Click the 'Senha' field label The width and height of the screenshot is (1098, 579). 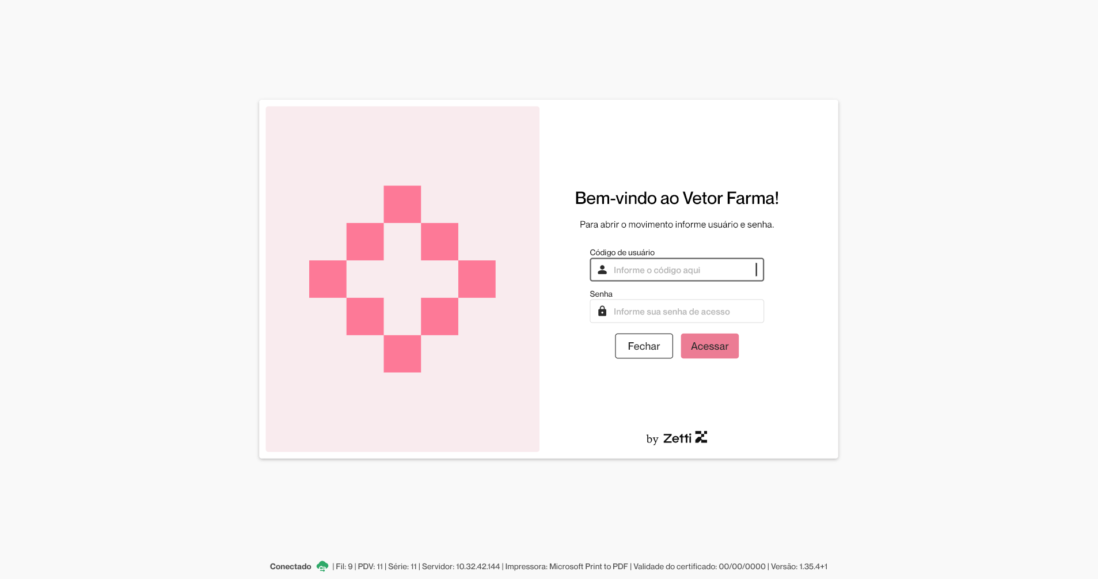click(601, 294)
